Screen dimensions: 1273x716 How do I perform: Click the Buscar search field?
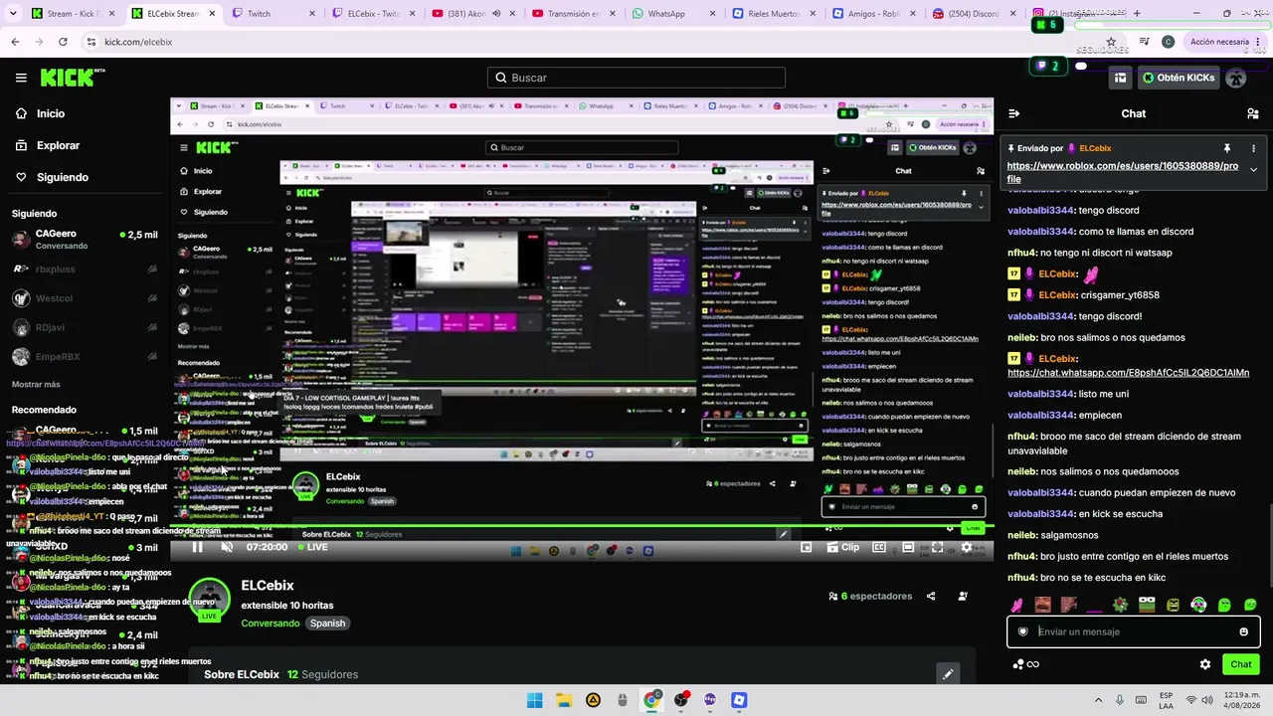[636, 78]
